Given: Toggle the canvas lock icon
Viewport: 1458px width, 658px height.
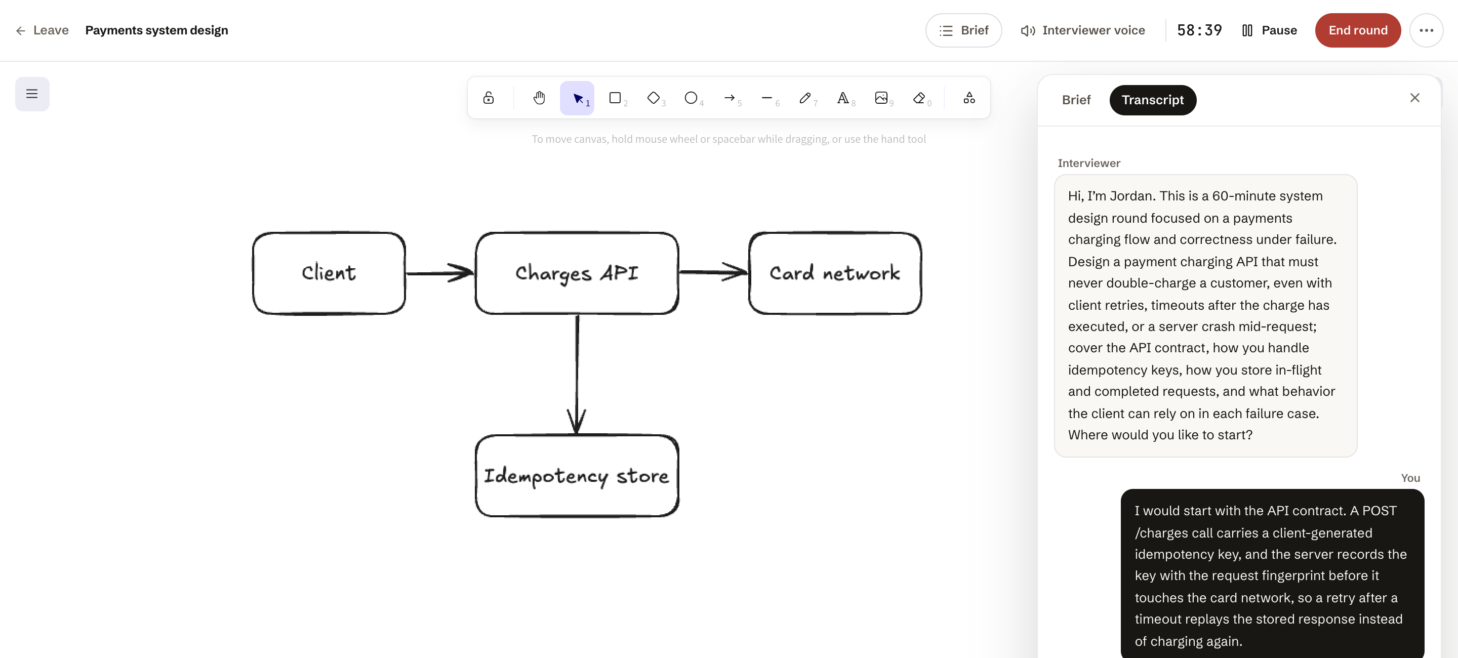Looking at the screenshot, I should point(488,98).
